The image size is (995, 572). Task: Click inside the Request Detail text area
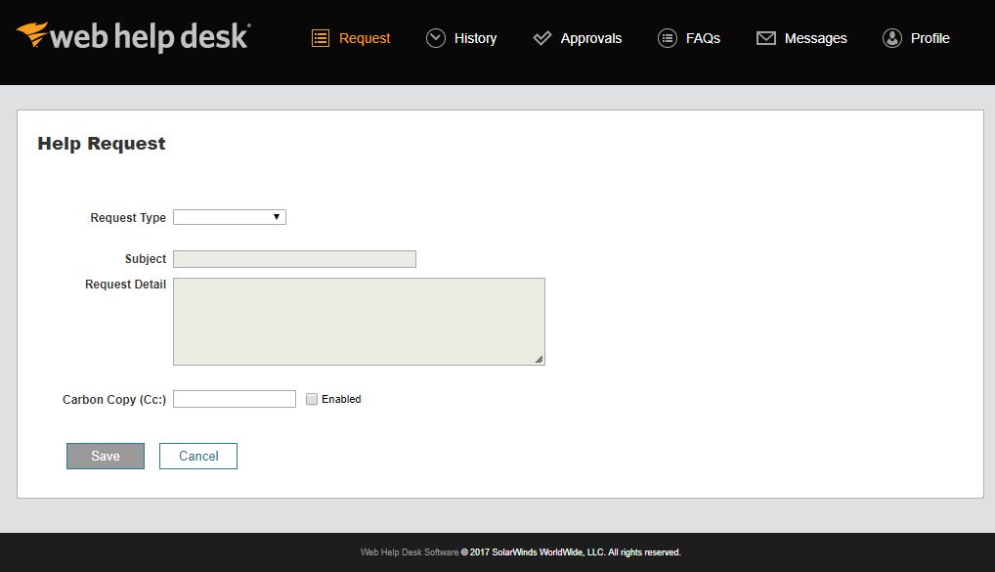(359, 322)
